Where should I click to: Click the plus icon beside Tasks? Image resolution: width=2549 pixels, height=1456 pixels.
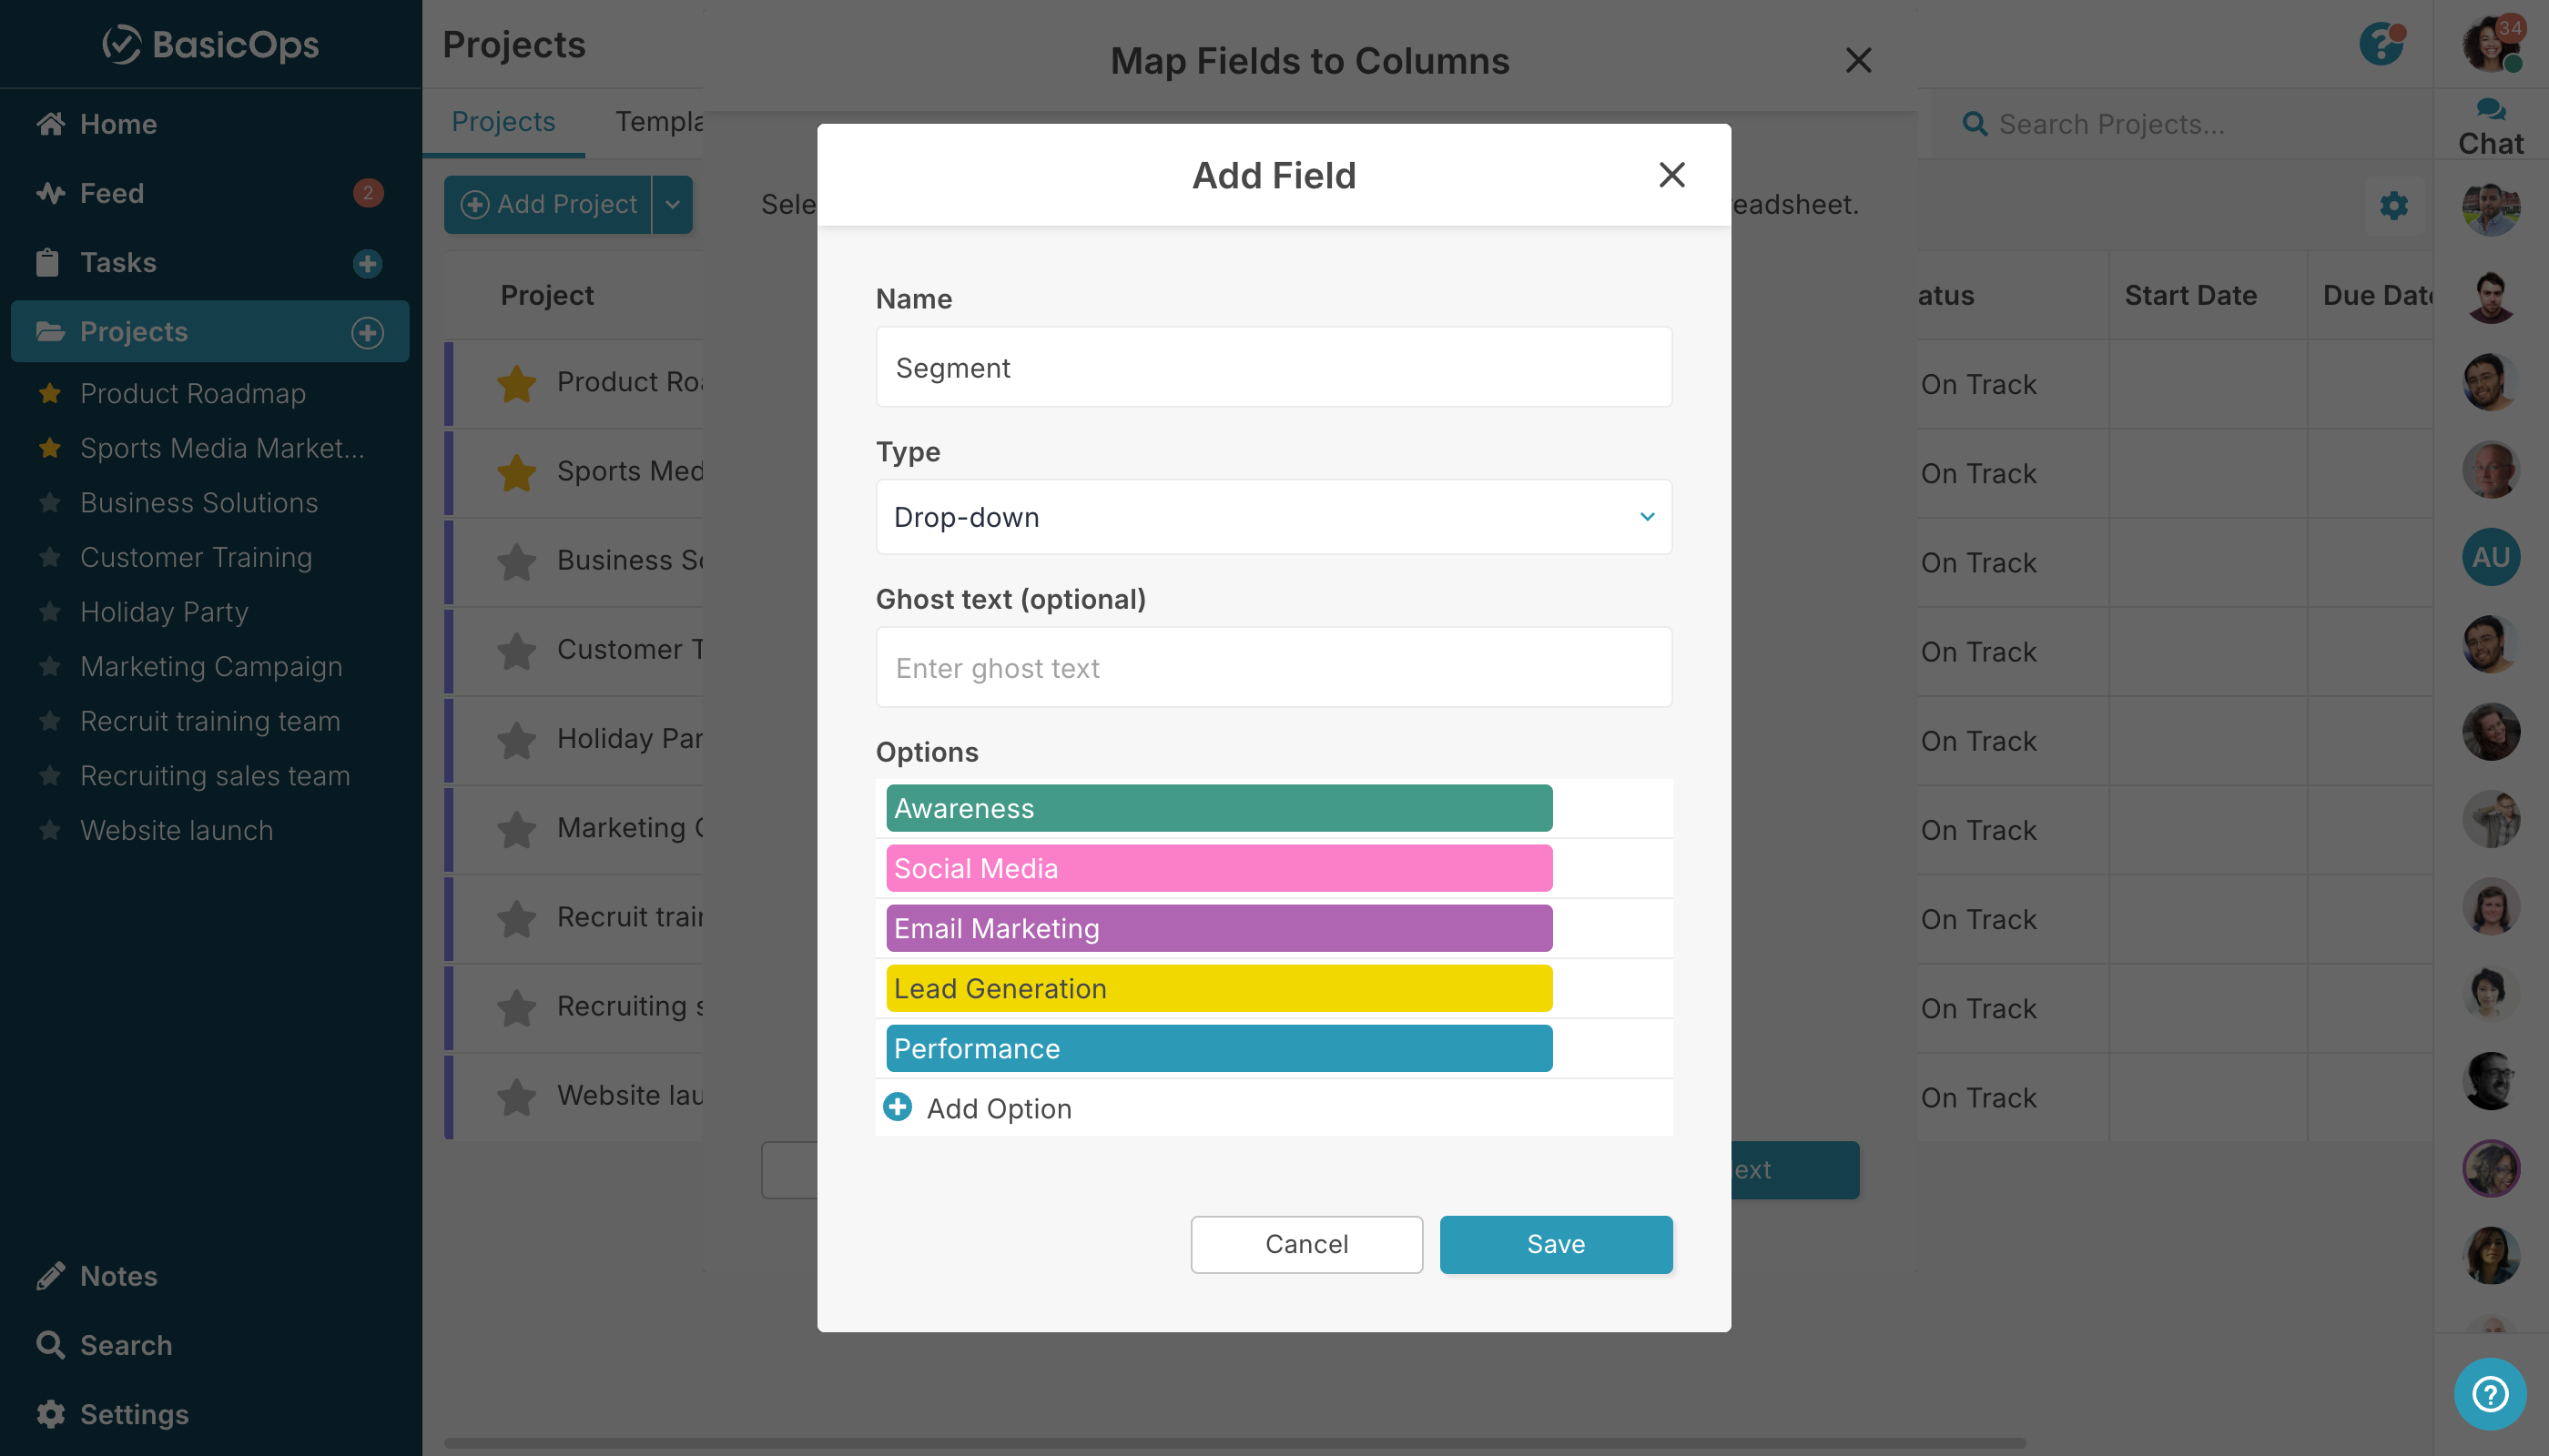367,263
